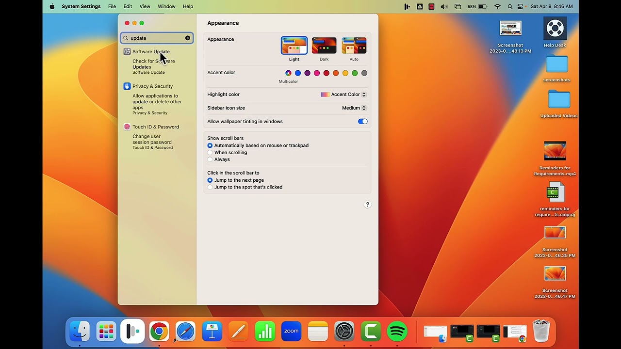Click the red film strip menu bar icon
The height and width of the screenshot is (349, 621).
(x=431, y=6)
